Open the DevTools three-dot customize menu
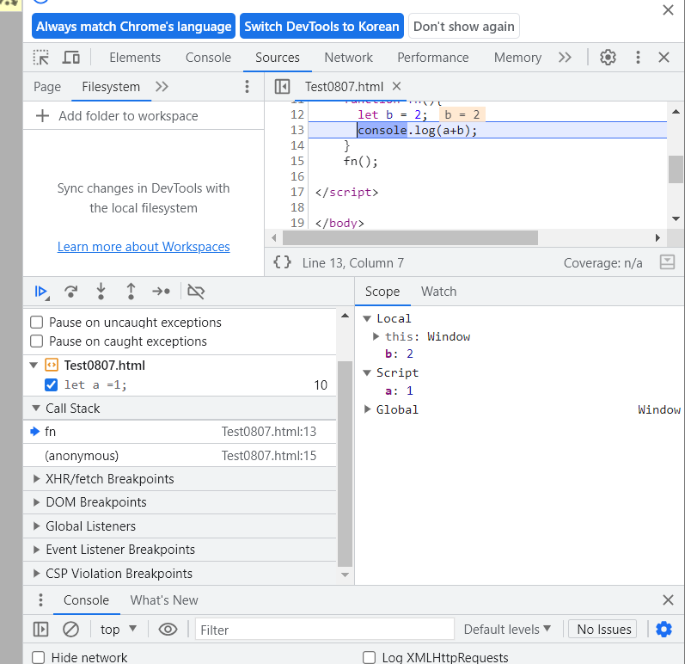This screenshot has width=685, height=664. (638, 58)
